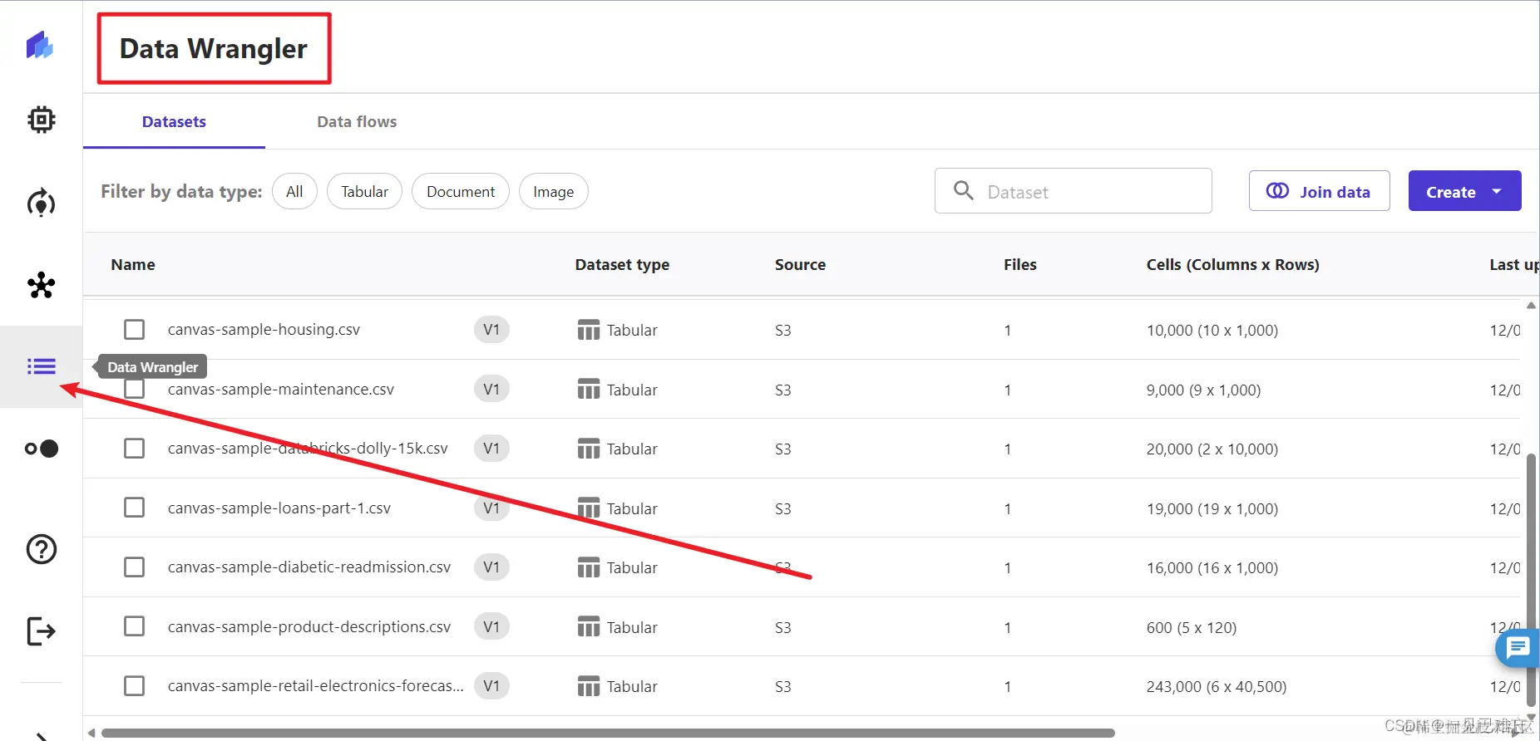Image resolution: width=1540 pixels, height=741 pixels.
Task: Click V1 badge of canvas-sample-product-descriptions.csv
Action: [x=491, y=626]
